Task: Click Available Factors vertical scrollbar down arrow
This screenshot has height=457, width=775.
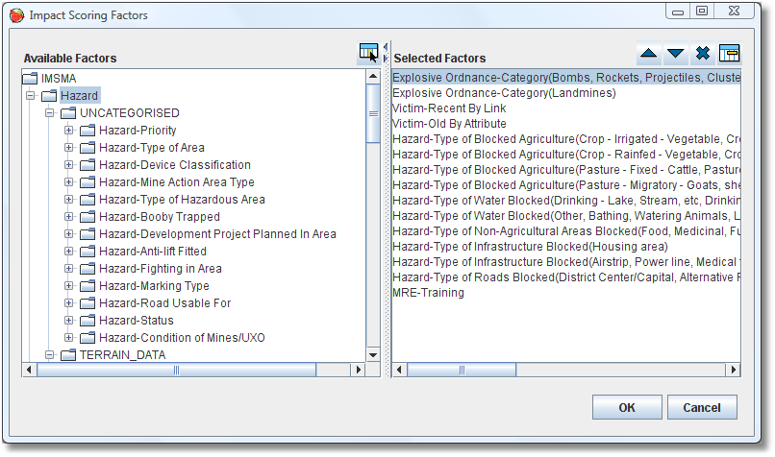Action: coord(373,353)
